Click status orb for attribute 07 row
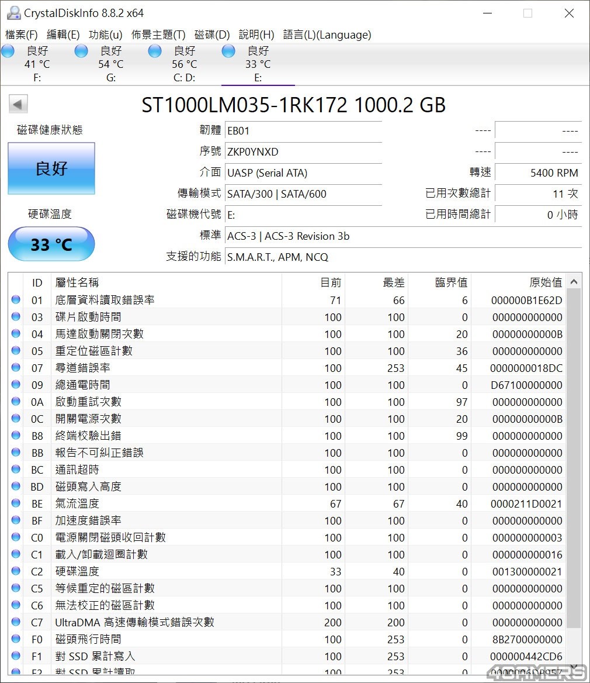 pyautogui.click(x=16, y=367)
